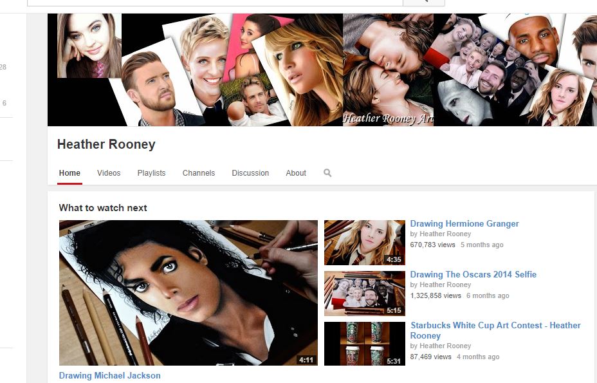Play the Starbucks cups video thumbnail

(365, 344)
